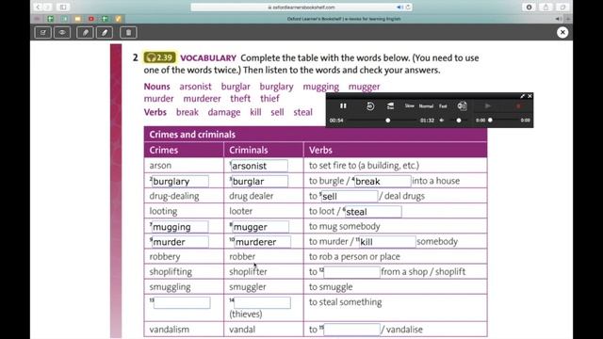Move the recording playback slider knob
This screenshot has width=603, height=339.
click(490, 121)
